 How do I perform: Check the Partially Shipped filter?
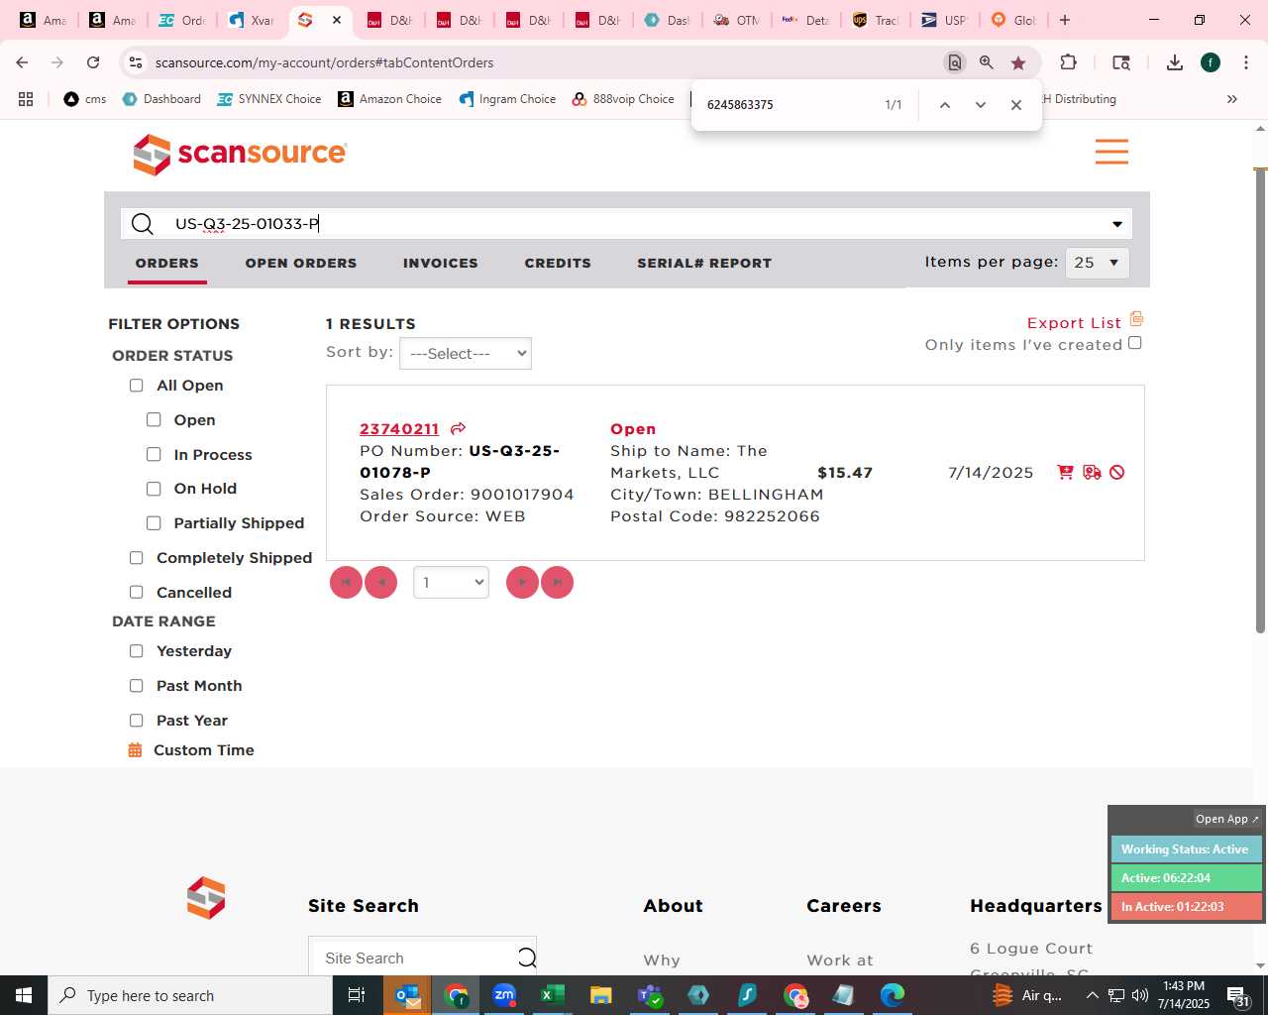pyautogui.click(x=154, y=523)
